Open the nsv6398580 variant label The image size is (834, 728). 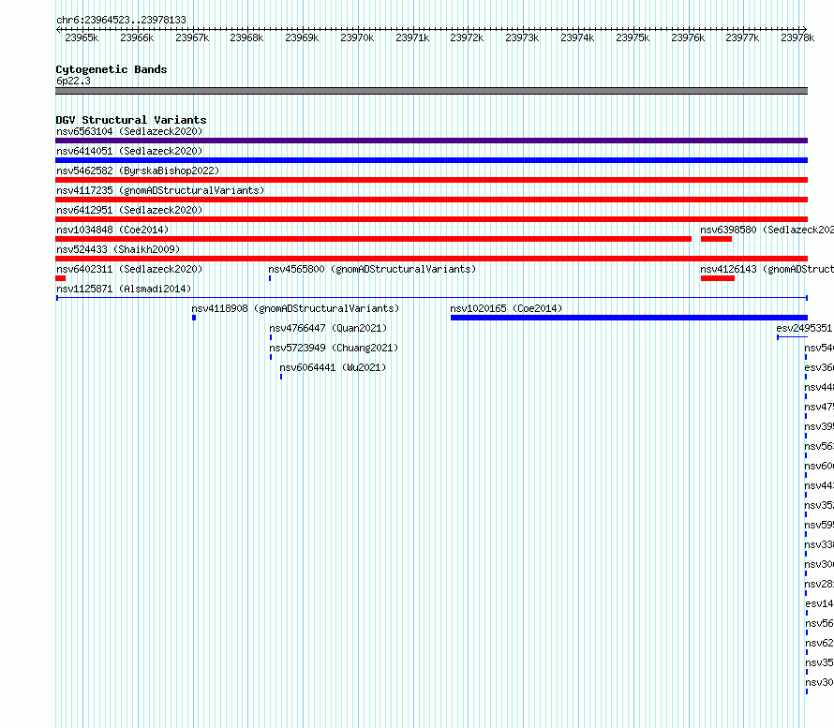[767, 230]
